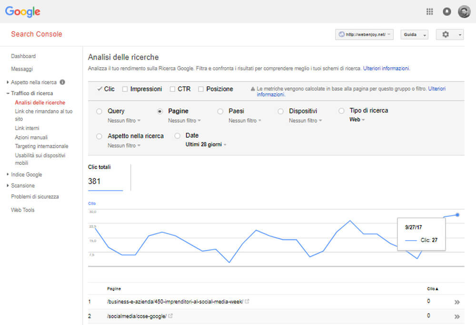
Task: Open the Pagine filter dropdown
Action: (184, 121)
